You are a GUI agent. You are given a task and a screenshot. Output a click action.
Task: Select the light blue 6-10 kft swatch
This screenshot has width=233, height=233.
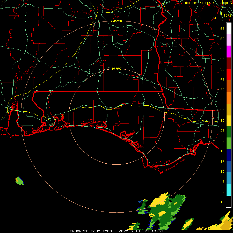229,178
